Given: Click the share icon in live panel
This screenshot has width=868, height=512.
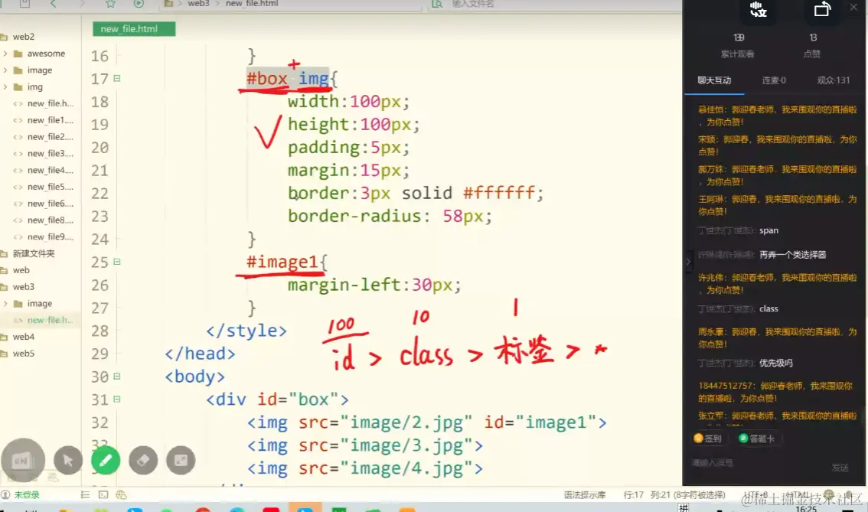Looking at the screenshot, I should pos(823,9).
